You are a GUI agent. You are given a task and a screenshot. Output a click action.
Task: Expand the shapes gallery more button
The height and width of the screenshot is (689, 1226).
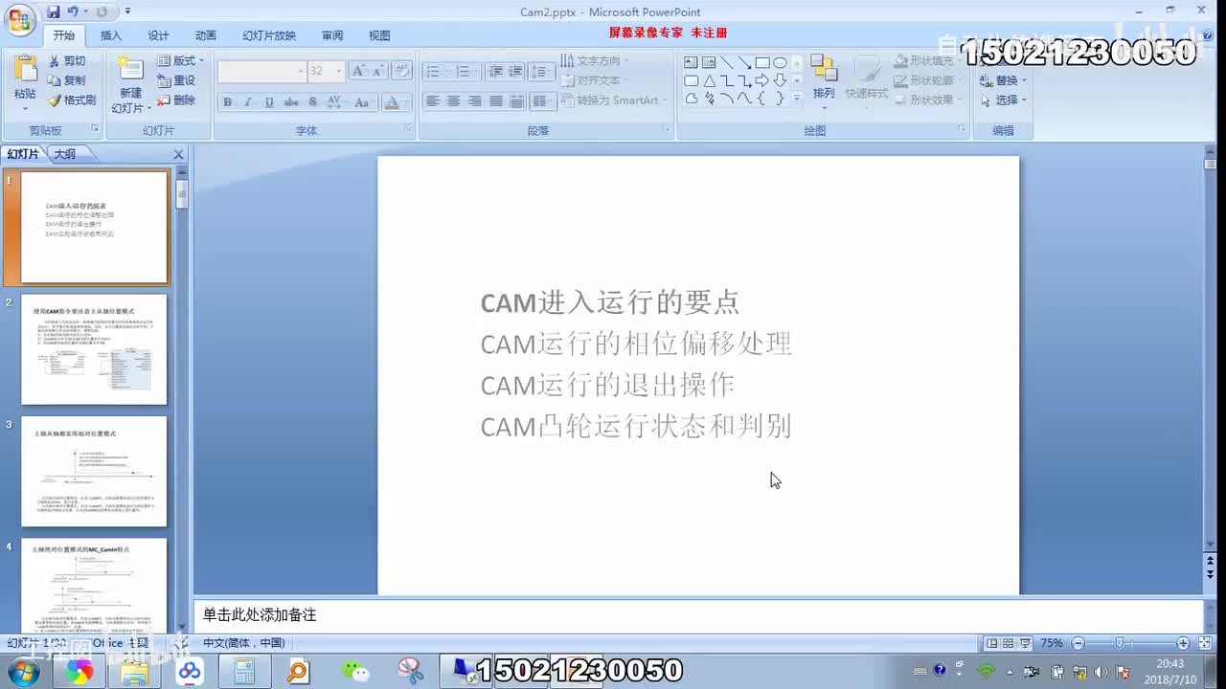click(797, 98)
